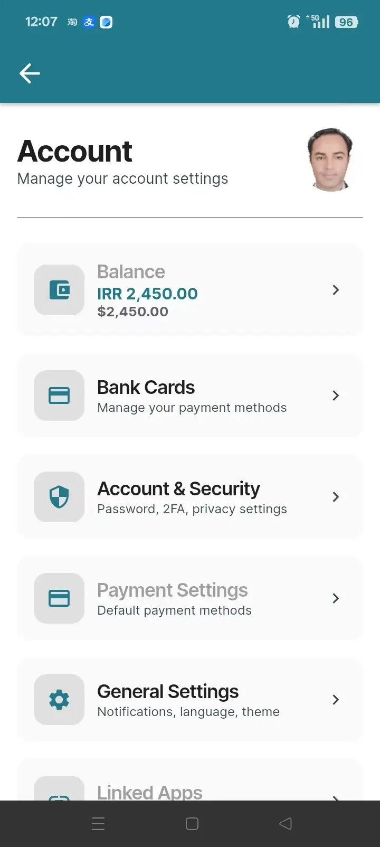Open Payment Settings chevron arrow

coord(336,598)
